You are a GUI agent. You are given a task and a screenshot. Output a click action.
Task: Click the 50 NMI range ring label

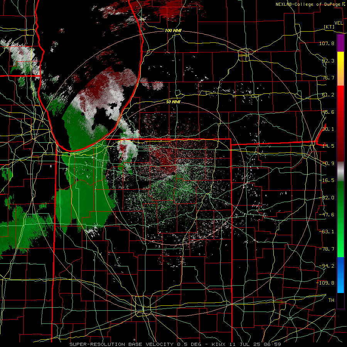173,102
